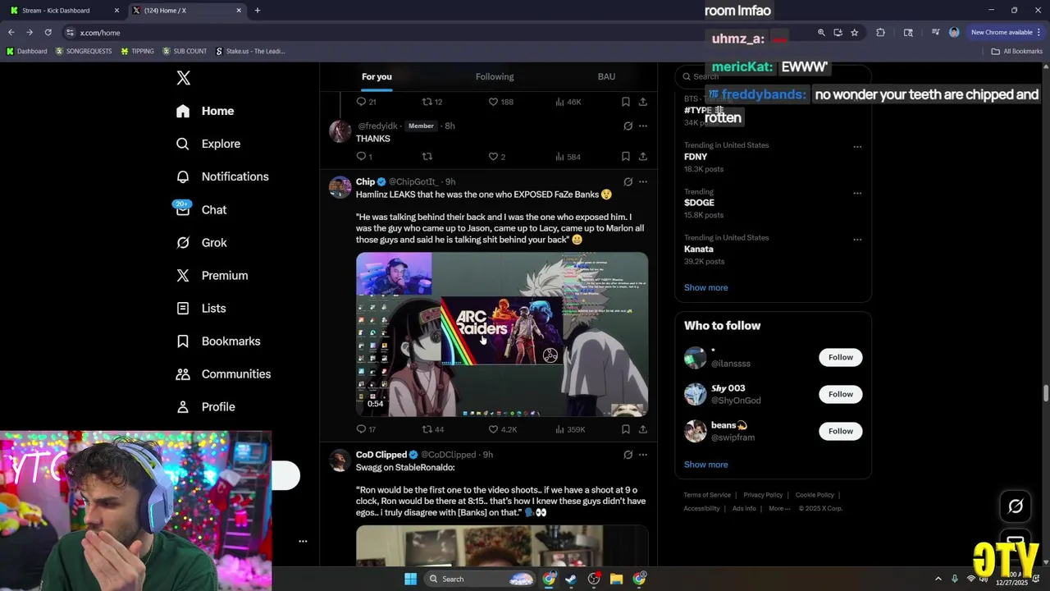Open Windows Start menu
Image resolution: width=1050 pixels, height=591 pixels.
click(410, 579)
